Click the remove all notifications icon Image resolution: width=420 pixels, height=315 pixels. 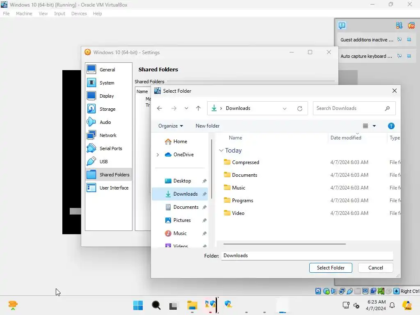[x=411, y=25]
